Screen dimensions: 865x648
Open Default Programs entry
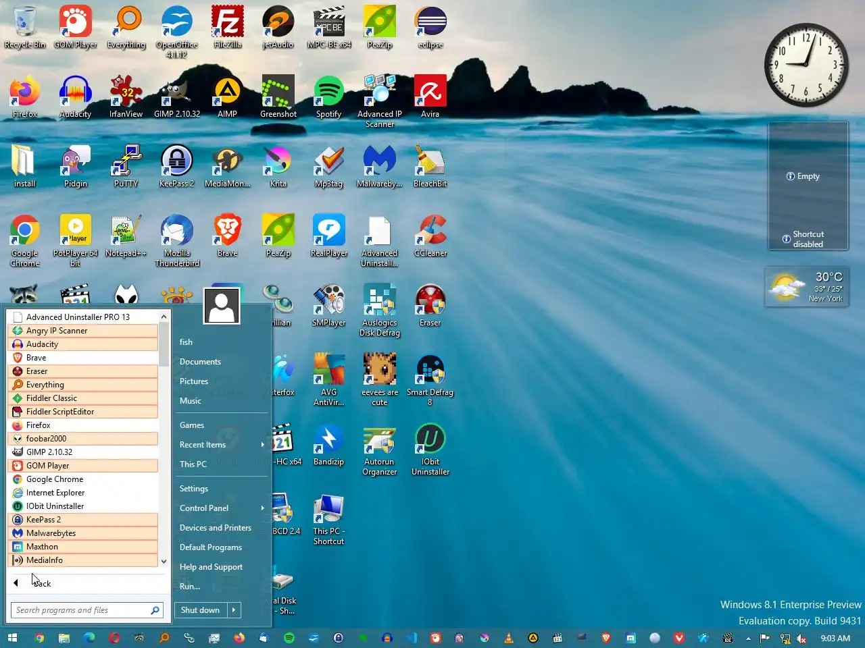[211, 547]
